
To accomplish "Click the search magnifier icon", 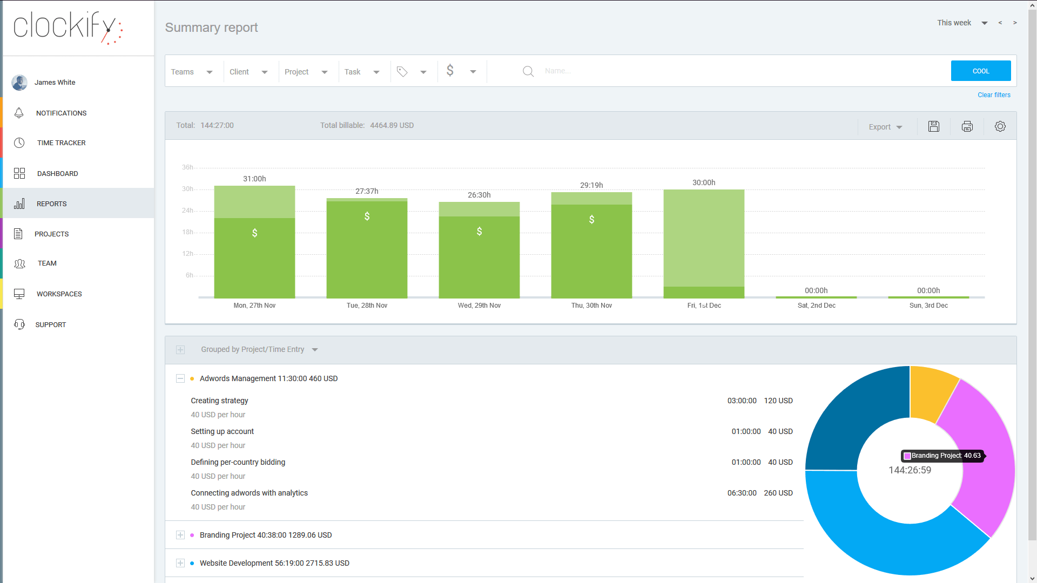I will click(528, 71).
